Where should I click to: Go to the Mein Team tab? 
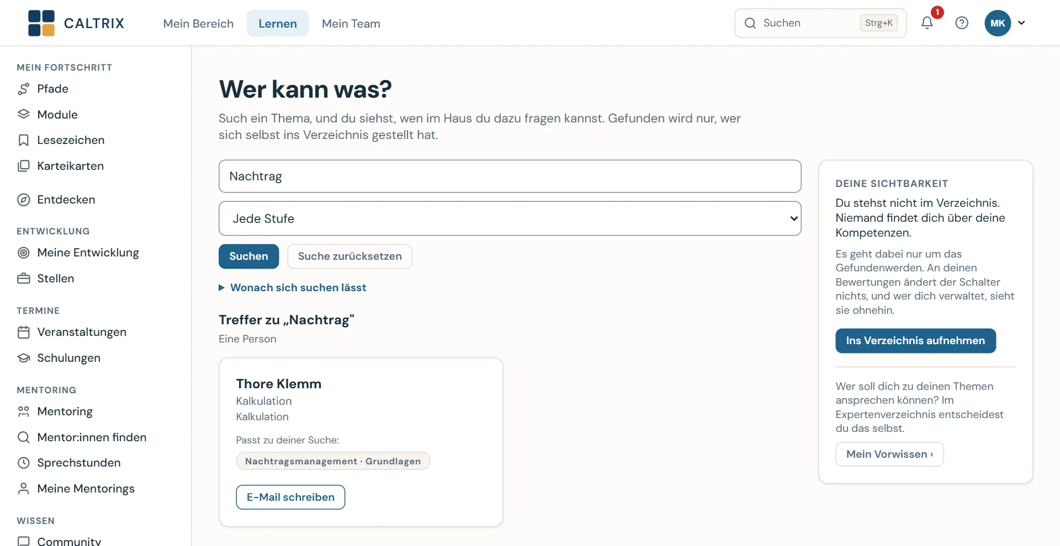click(351, 23)
